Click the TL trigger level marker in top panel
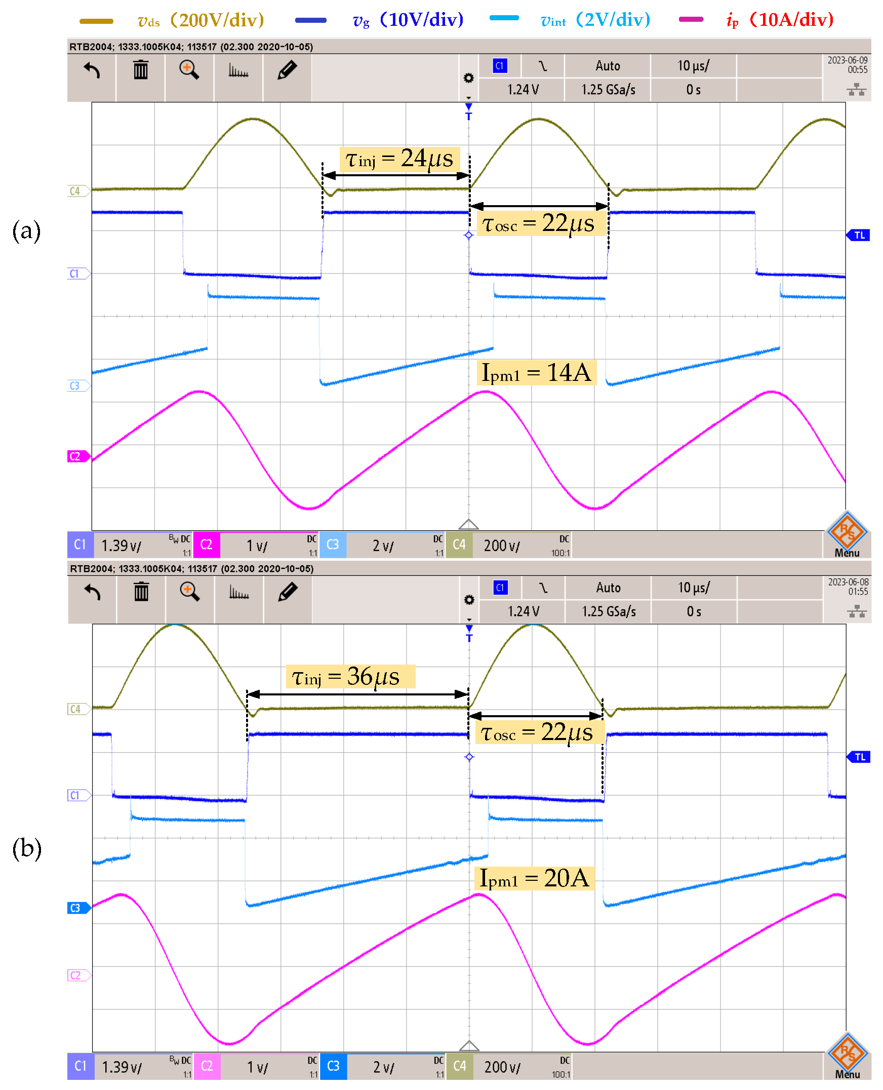The image size is (883, 1090). [859, 235]
